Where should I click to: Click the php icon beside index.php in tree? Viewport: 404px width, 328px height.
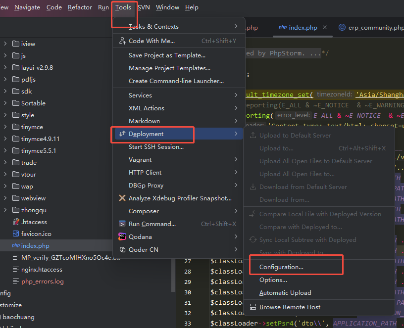[16, 245]
